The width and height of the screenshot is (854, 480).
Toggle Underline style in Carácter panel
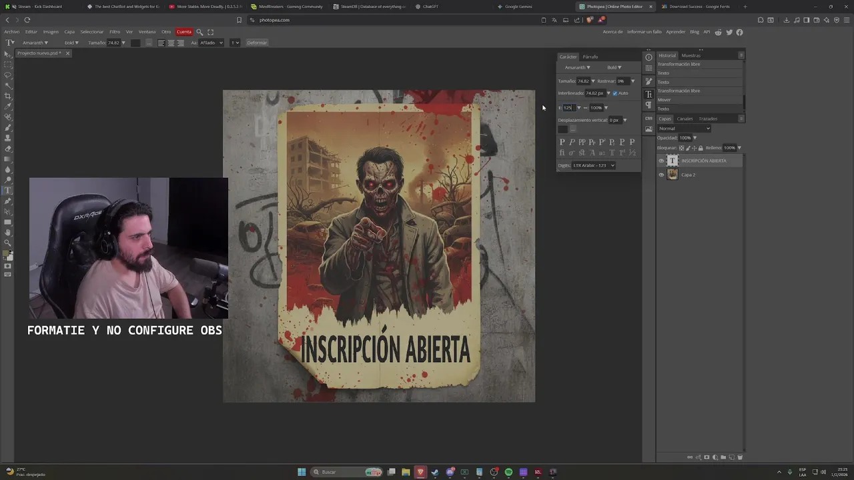pos(622,142)
